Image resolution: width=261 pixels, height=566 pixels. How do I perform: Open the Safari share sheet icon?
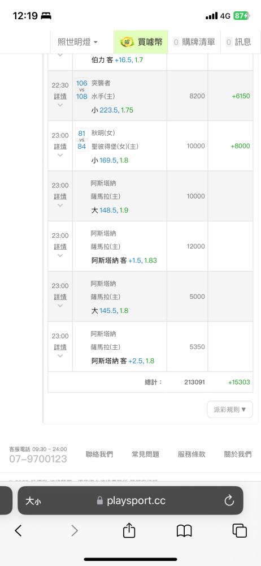129,530
